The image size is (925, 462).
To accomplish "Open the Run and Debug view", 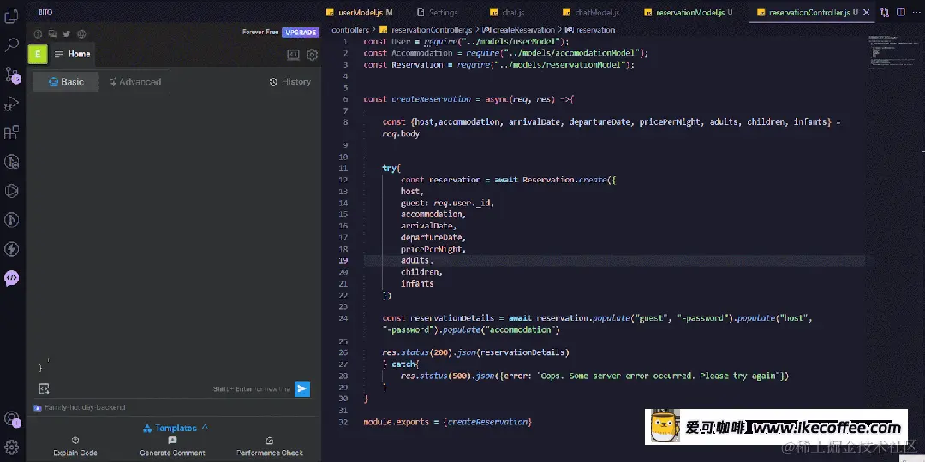I will 12,104.
